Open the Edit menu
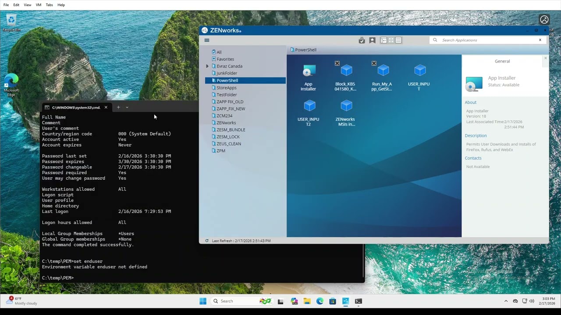561x315 pixels. 16,5
